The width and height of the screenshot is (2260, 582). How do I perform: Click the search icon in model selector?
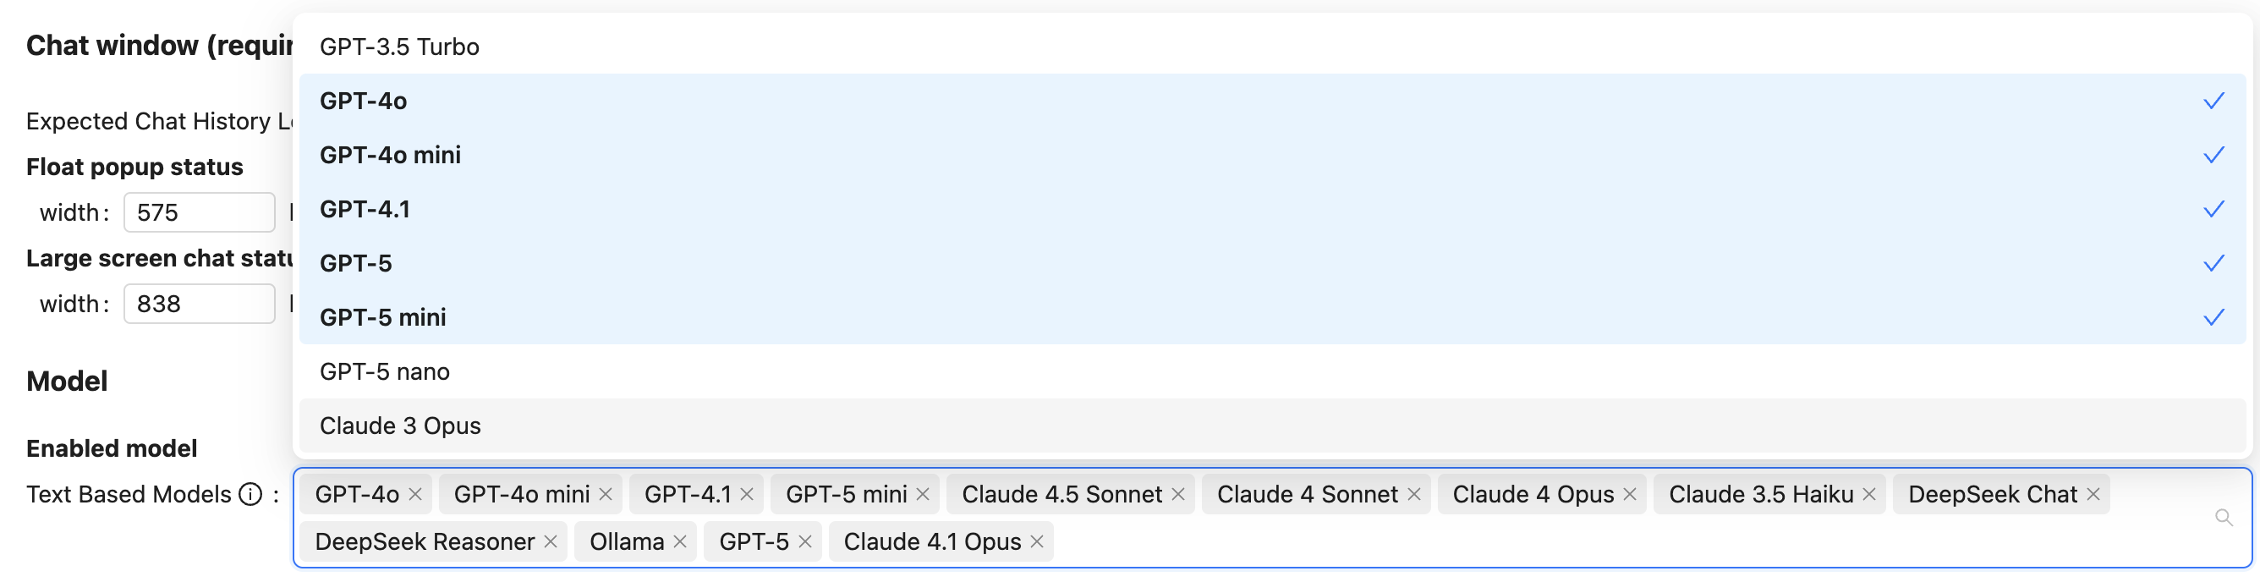pos(2223,518)
